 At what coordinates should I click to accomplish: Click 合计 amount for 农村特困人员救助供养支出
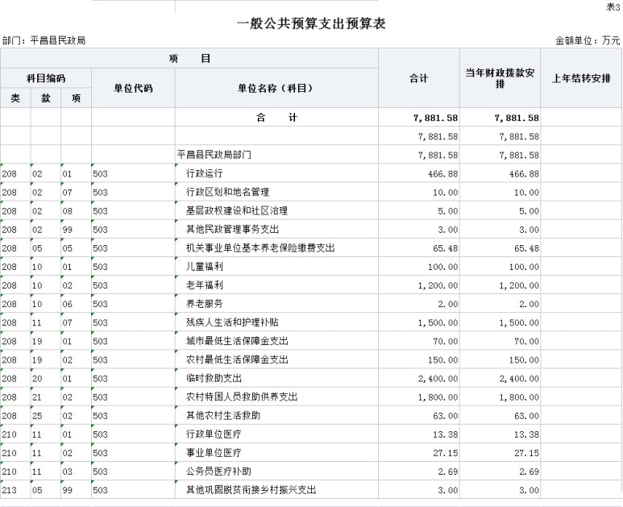pos(418,397)
